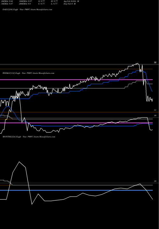The height and width of the screenshot is (229, 159).
Task: Click the Day Vol: 0 M text
Action: tap(70, 4)
